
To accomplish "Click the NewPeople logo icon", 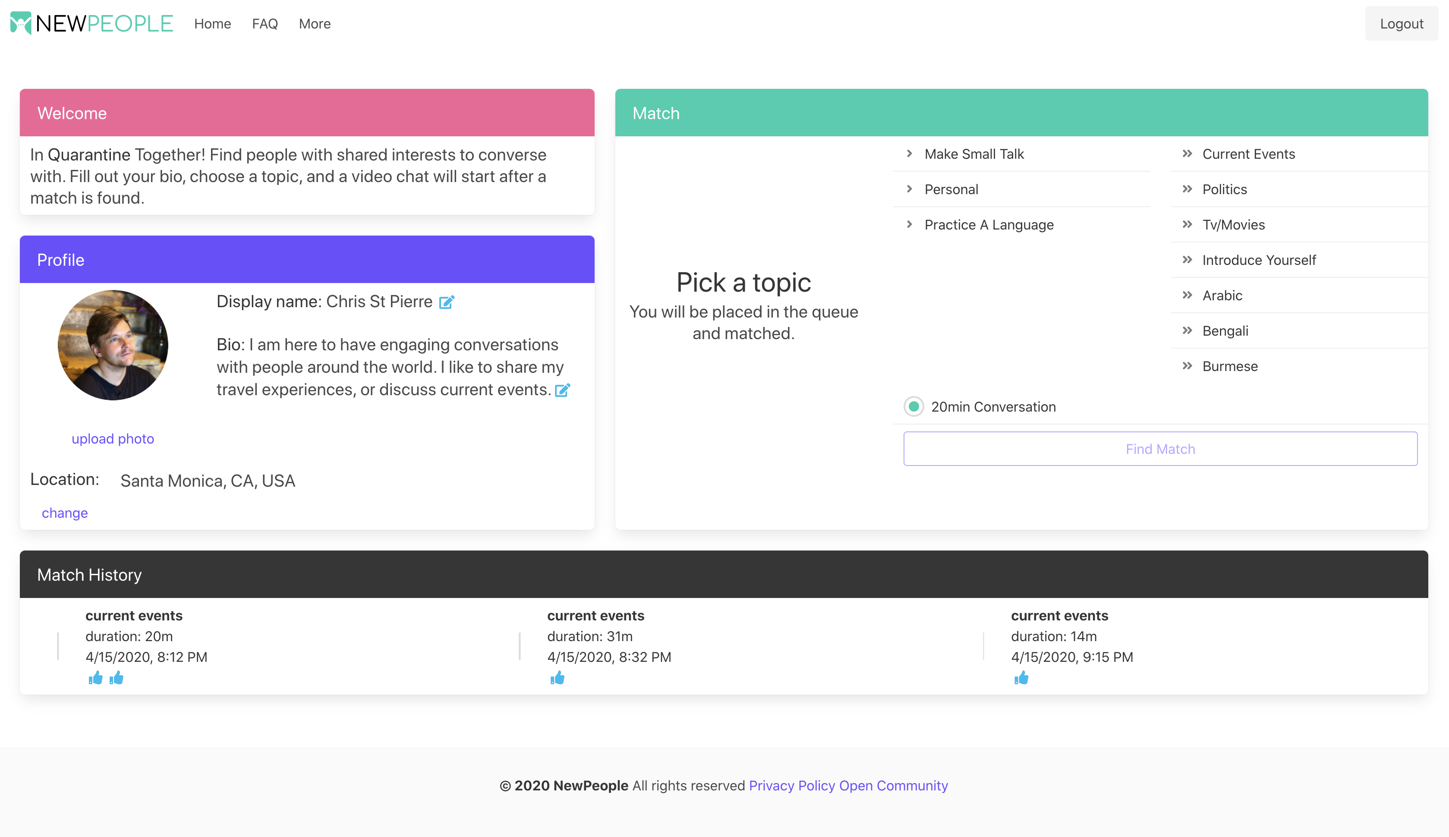I will (21, 23).
